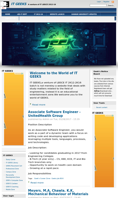Open the HOME menu item
The height and width of the screenshot is (198, 118).
tap(8, 14)
